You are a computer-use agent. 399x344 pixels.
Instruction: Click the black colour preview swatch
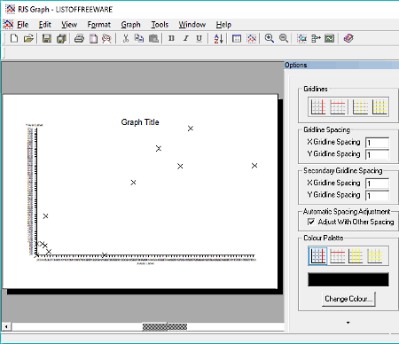tap(348, 279)
